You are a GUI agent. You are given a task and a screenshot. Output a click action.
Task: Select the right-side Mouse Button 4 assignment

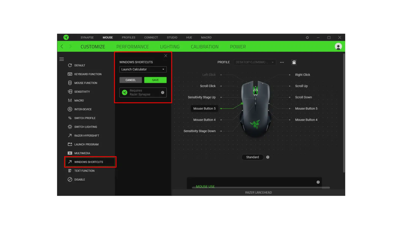(306, 120)
